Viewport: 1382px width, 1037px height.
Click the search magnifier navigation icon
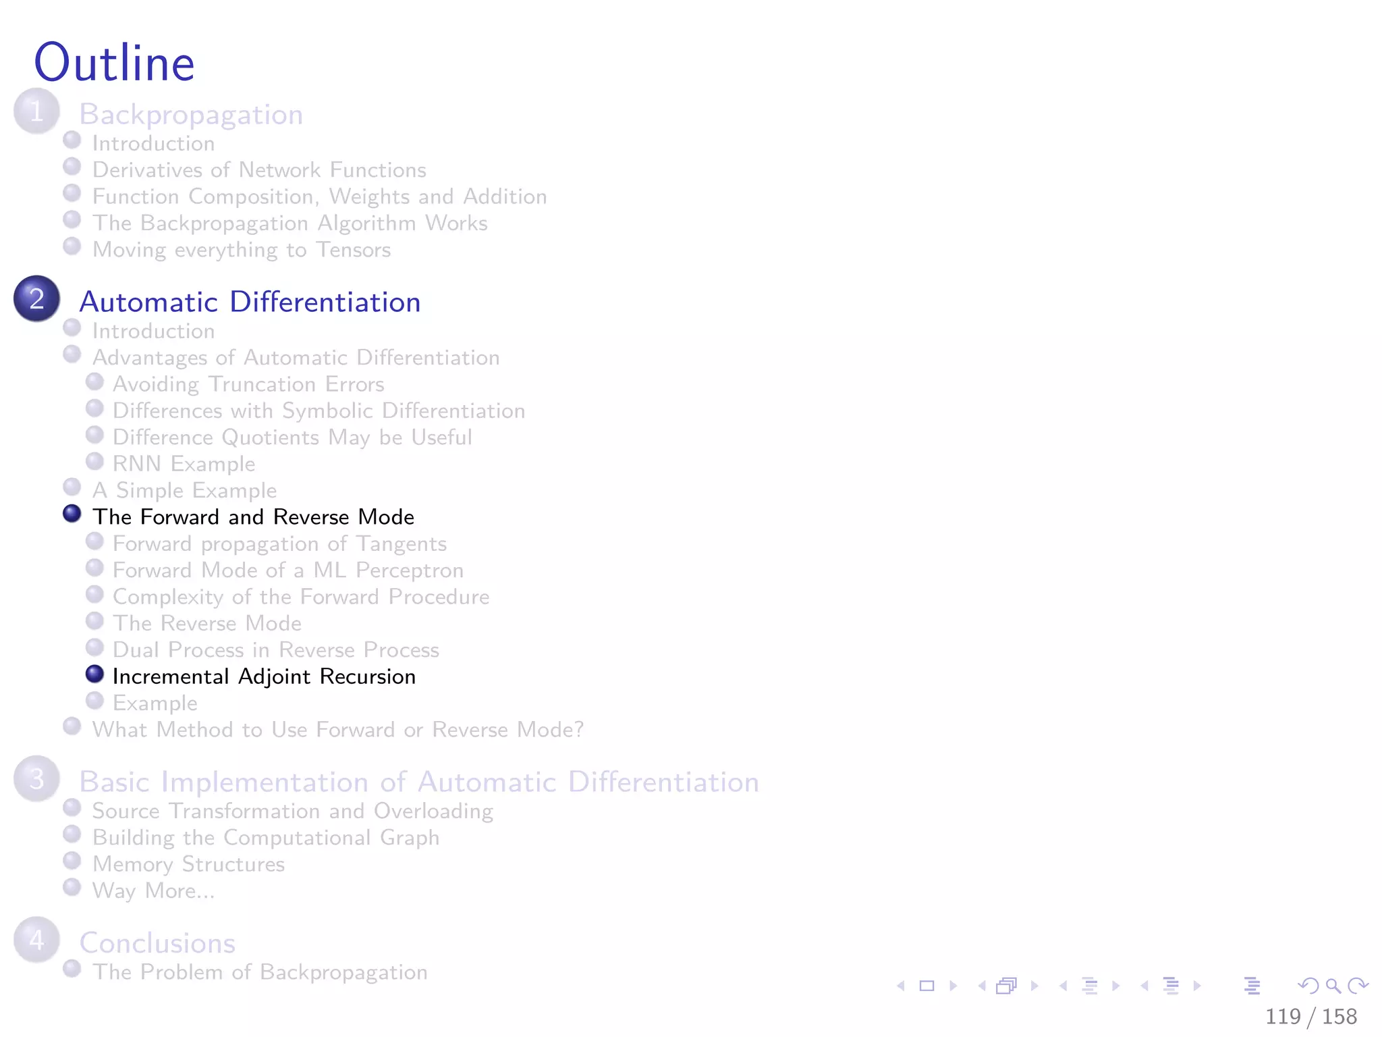[x=1333, y=986]
